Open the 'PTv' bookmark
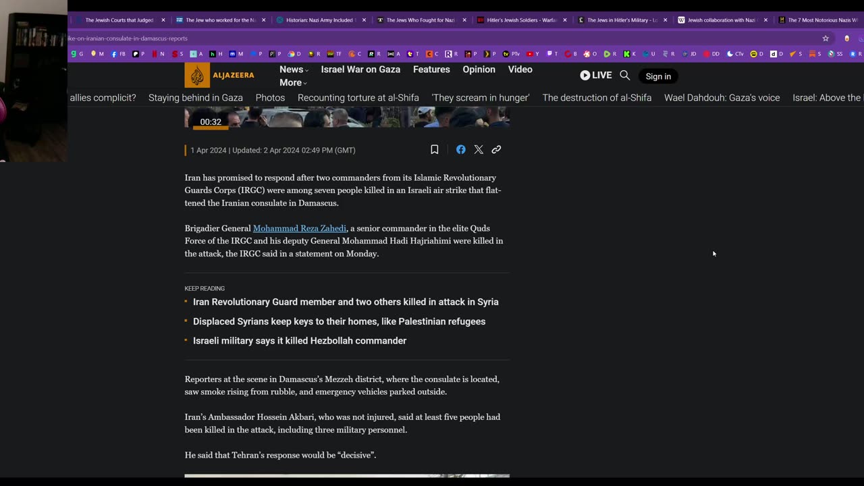Image resolution: width=864 pixels, height=486 pixels. click(x=512, y=54)
